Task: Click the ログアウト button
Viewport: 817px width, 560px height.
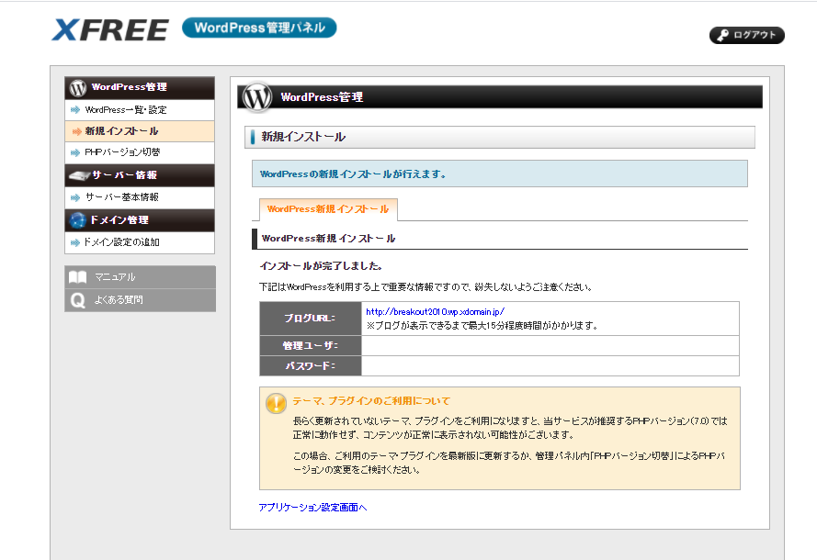Action: coord(746,35)
